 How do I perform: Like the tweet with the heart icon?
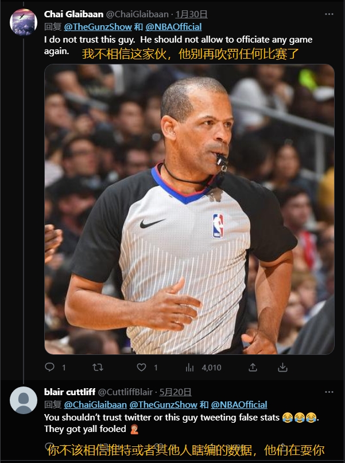[x=142, y=367]
